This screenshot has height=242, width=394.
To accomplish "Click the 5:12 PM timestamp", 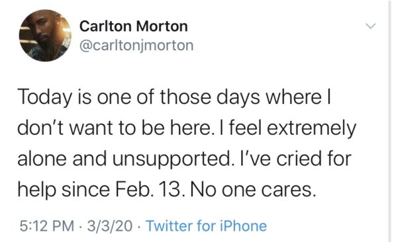I will (x=47, y=225).
